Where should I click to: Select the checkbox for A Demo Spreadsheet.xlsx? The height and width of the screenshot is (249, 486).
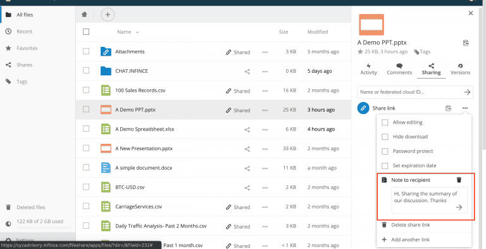[86, 129]
